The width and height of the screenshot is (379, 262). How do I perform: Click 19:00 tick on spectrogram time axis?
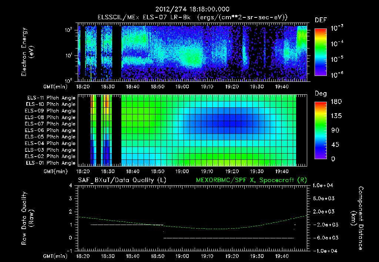point(182,87)
